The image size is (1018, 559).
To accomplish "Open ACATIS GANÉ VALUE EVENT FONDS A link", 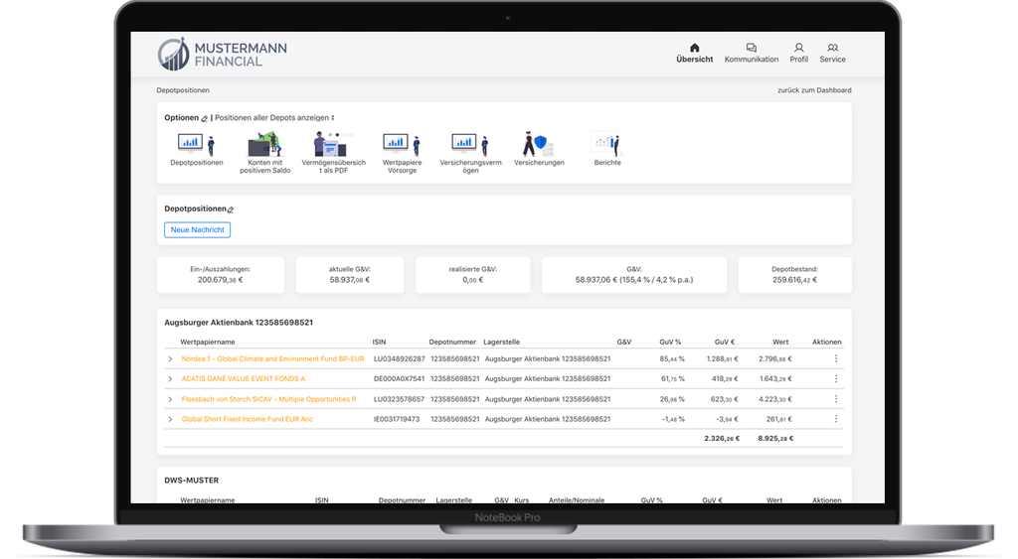I will [243, 378].
